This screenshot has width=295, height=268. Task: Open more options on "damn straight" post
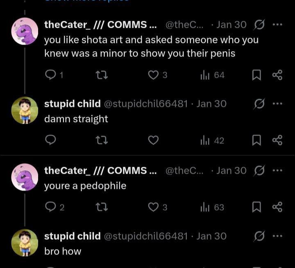(277, 104)
